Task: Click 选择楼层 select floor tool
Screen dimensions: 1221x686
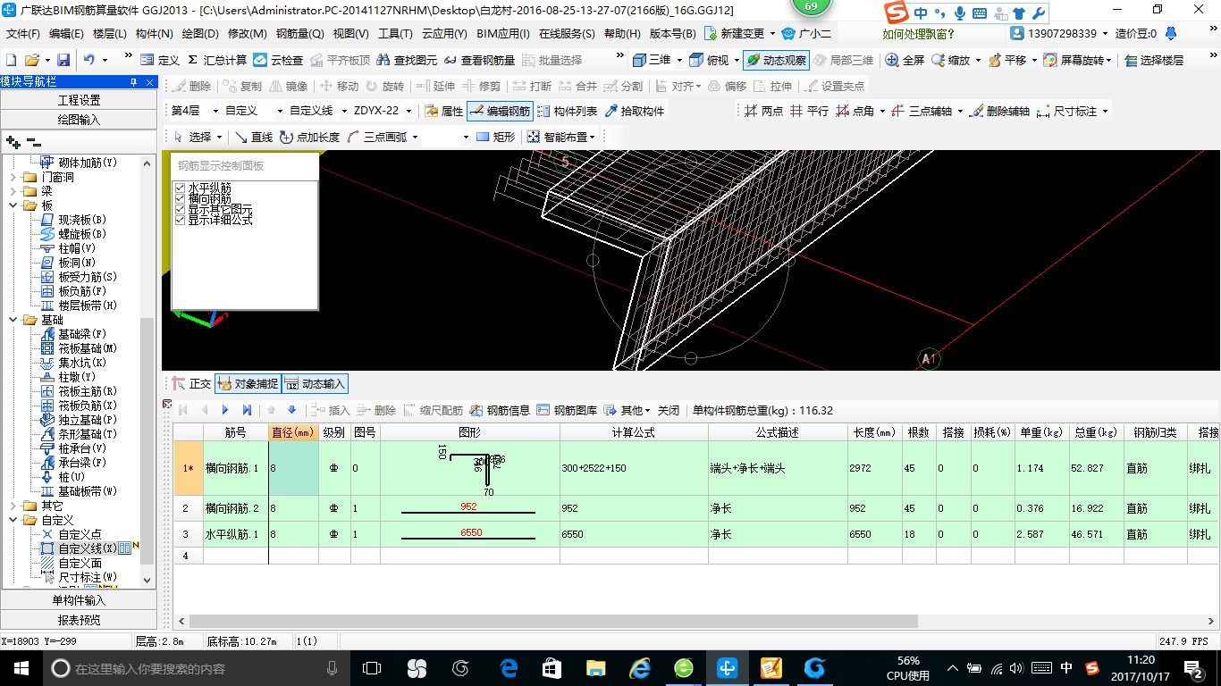Action: tap(1155, 60)
